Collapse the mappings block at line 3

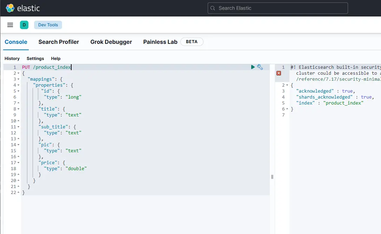coord(19,79)
